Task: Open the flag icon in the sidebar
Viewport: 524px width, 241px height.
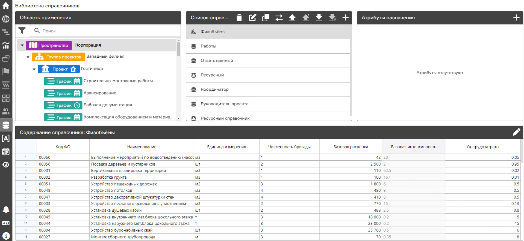Action: click(6, 72)
